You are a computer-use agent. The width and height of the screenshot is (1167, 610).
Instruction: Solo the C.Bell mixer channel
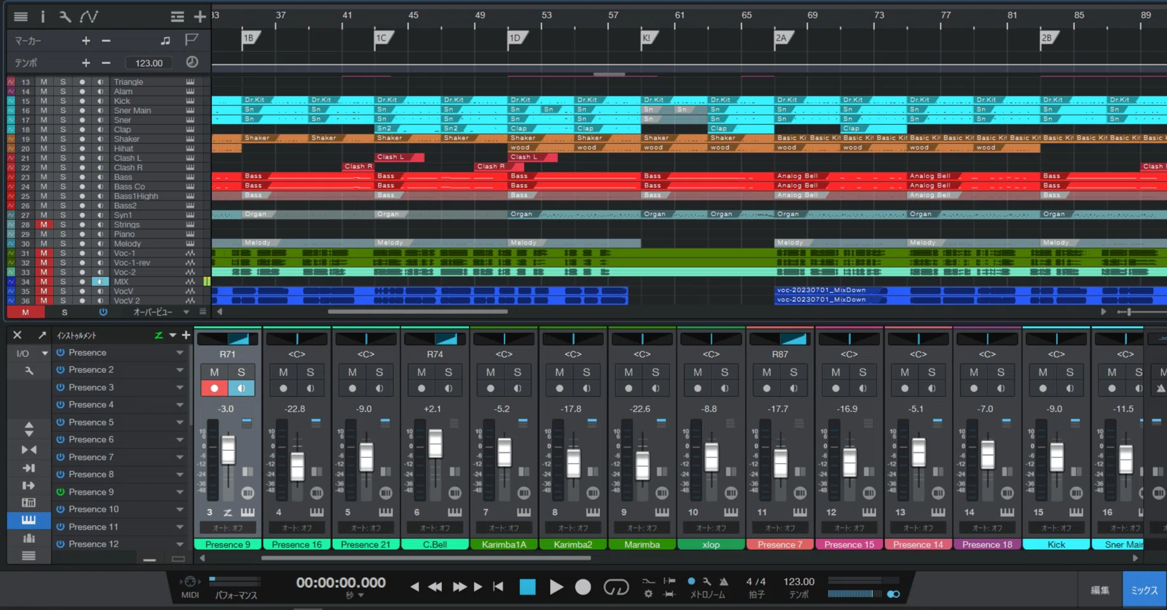tap(448, 372)
